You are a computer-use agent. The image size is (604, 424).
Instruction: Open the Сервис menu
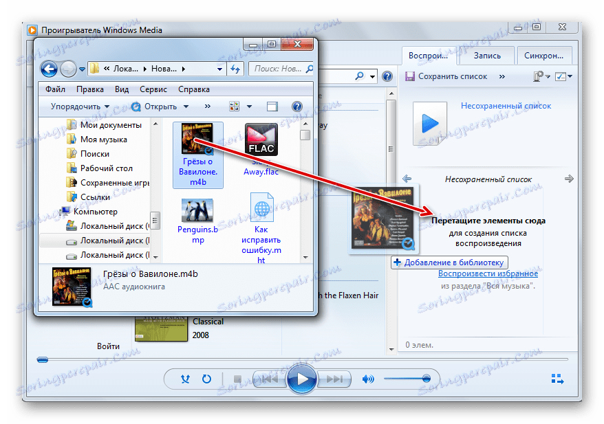pos(153,89)
